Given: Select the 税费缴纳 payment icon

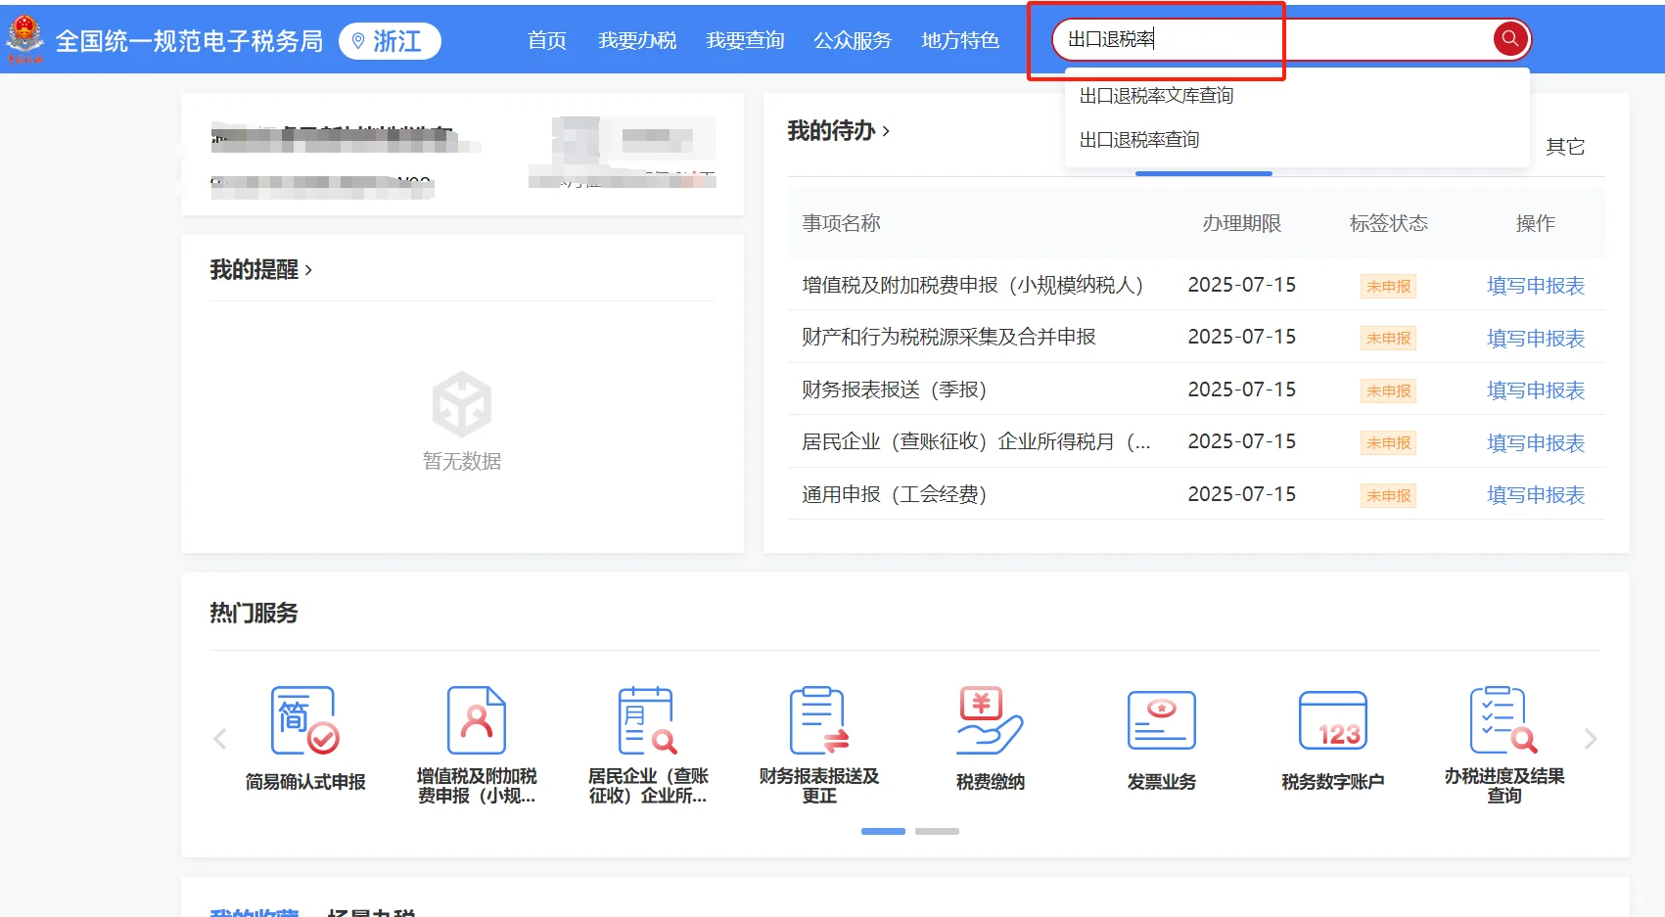Looking at the screenshot, I should (988, 741).
